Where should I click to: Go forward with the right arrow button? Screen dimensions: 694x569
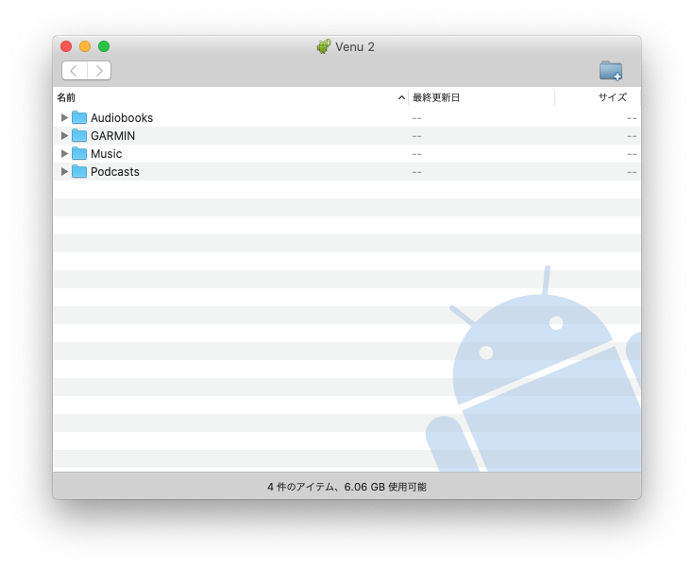pos(99,71)
